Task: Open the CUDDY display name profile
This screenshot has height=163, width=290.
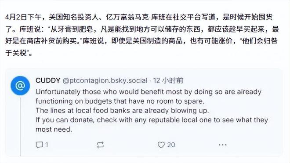Action: (48, 80)
